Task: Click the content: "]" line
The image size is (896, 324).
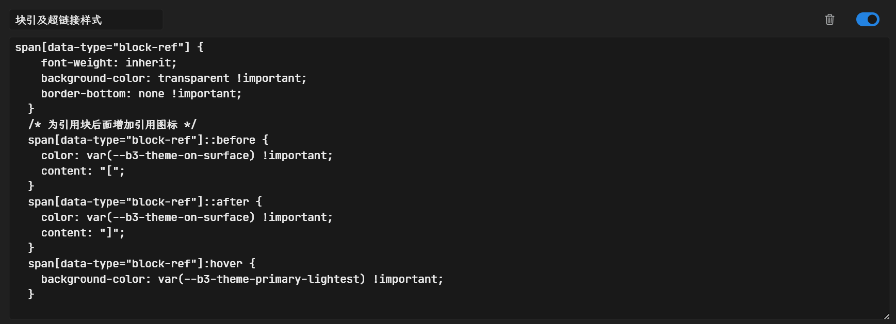Action: (83, 233)
